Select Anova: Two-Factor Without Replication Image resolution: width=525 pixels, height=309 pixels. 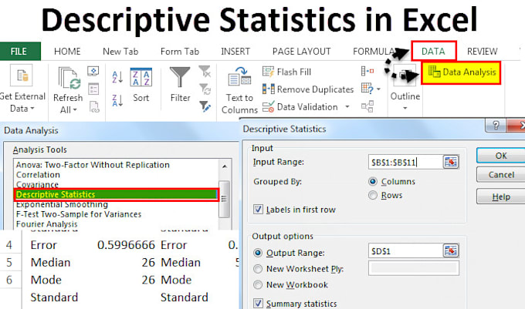(93, 165)
